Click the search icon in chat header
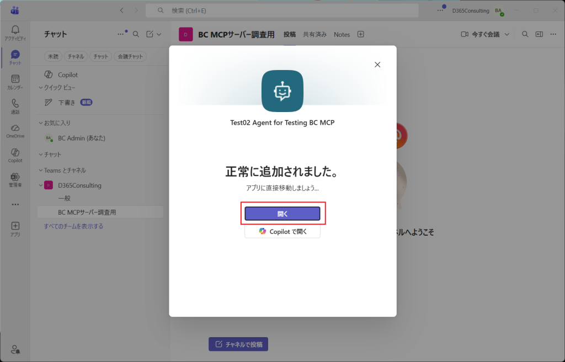 (136, 34)
